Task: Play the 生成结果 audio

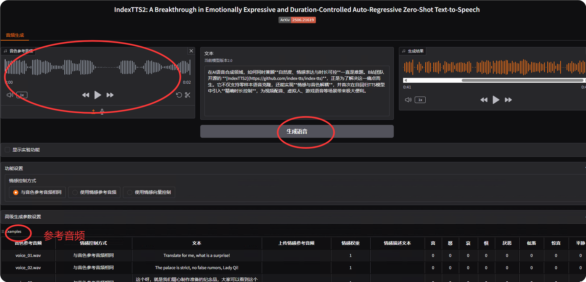Action: 496,100
